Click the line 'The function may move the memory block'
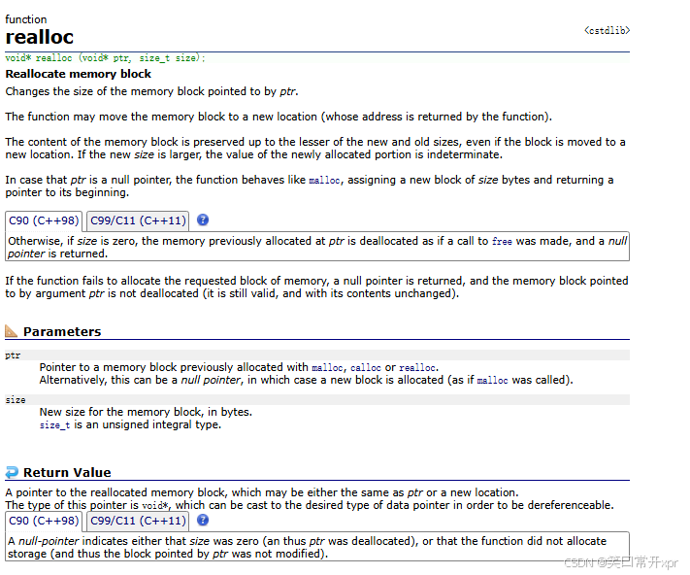 279,117
